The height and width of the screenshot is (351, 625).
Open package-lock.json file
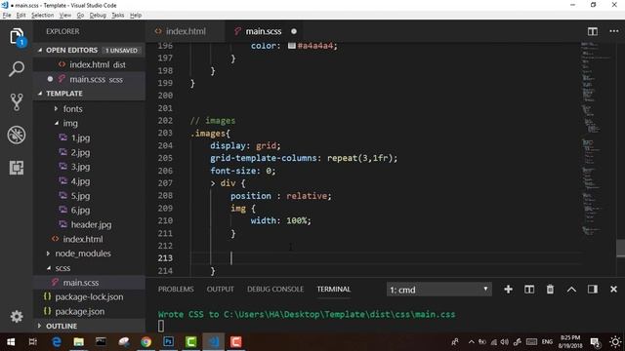click(x=89, y=296)
